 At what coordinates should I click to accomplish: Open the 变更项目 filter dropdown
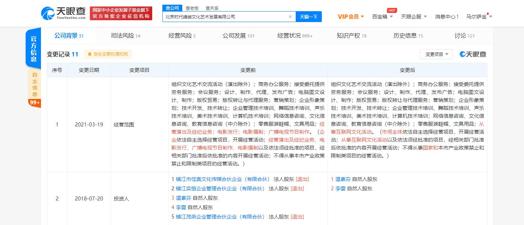436,54
